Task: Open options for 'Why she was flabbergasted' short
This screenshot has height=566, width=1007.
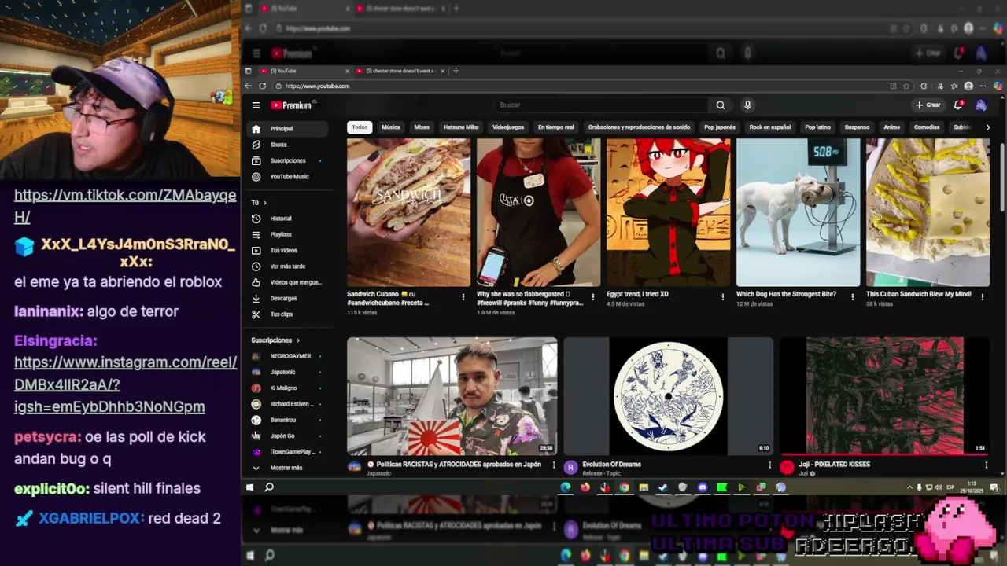Action: [x=592, y=297]
